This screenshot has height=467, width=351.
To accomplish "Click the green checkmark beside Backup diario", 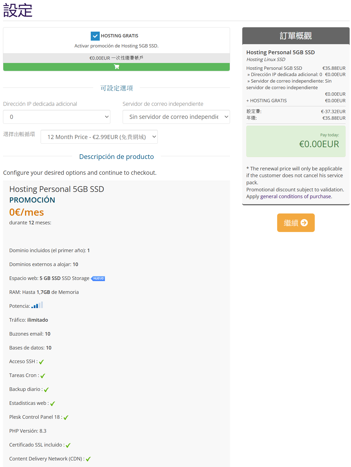I will coord(46,390).
